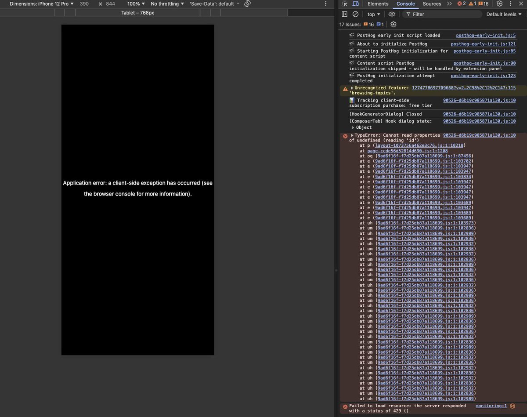527x417 pixels.
Task: Switch to the Sources tab
Action: [432, 4]
